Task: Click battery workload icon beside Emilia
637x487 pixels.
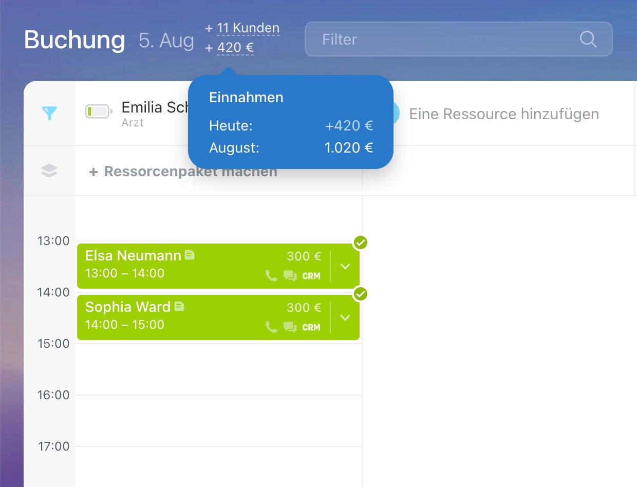Action: [x=98, y=111]
